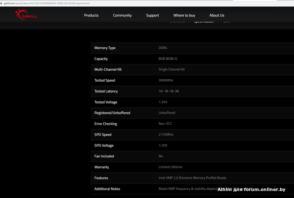This screenshot has width=294, height=198.
Task: Select the Capacity label
Action: (101, 59)
